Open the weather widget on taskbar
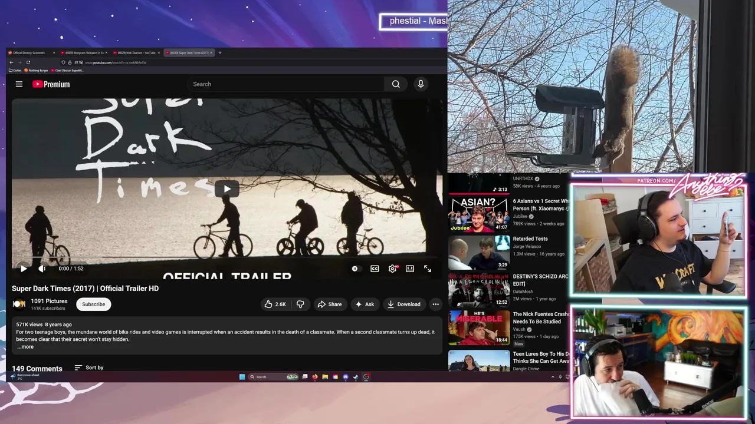755x424 pixels. pos(24,376)
